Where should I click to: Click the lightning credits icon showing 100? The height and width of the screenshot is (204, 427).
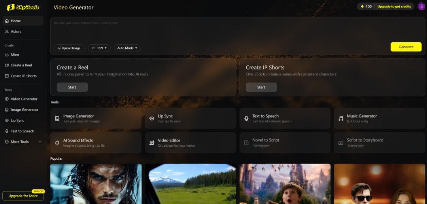[x=362, y=6]
